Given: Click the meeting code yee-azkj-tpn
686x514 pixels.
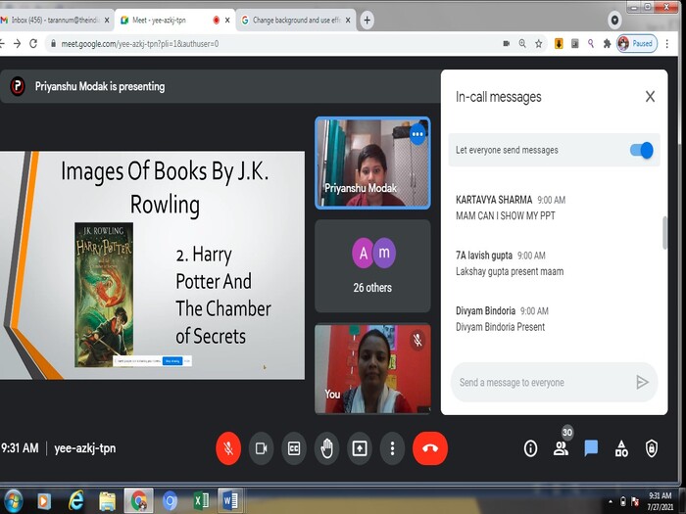Looking at the screenshot, I should click(x=85, y=448).
